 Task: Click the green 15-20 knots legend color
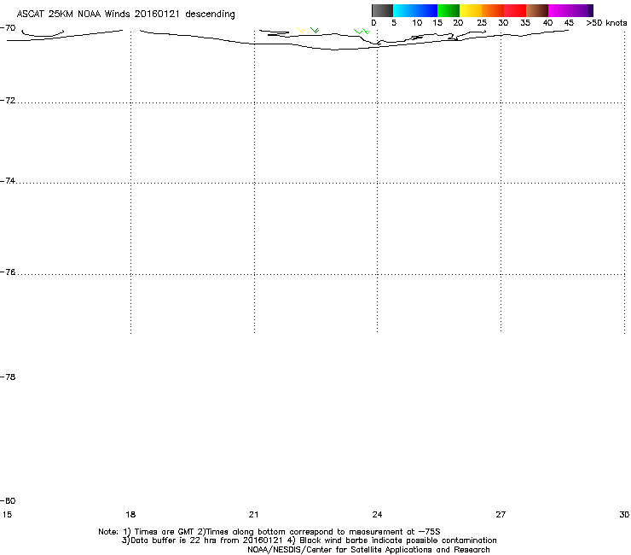click(x=449, y=10)
